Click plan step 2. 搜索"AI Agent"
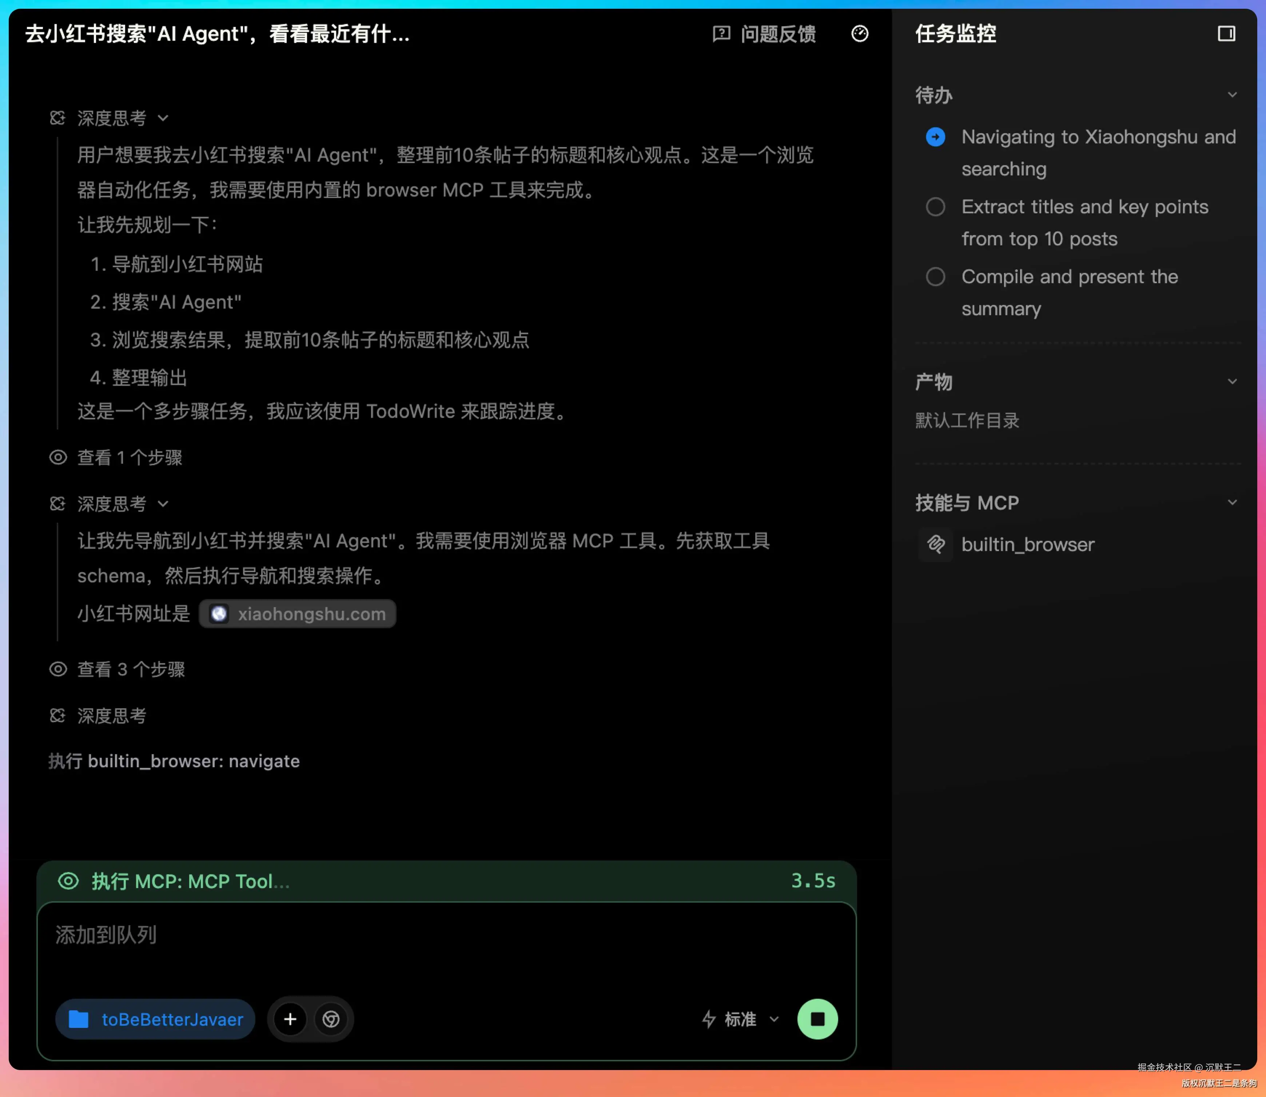The width and height of the screenshot is (1266, 1097). (x=166, y=302)
